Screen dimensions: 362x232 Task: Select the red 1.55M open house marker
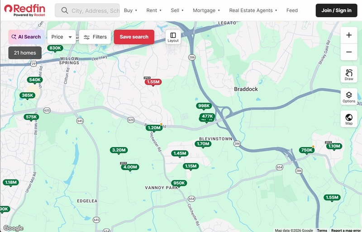coord(153,82)
